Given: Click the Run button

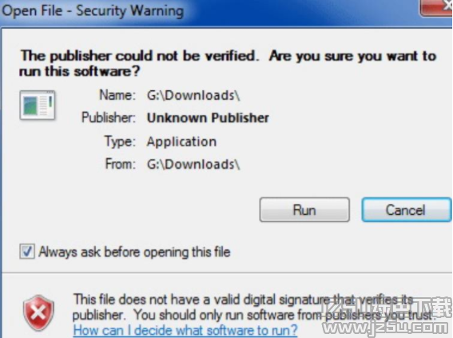Looking at the screenshot, I should coord(304,209).
